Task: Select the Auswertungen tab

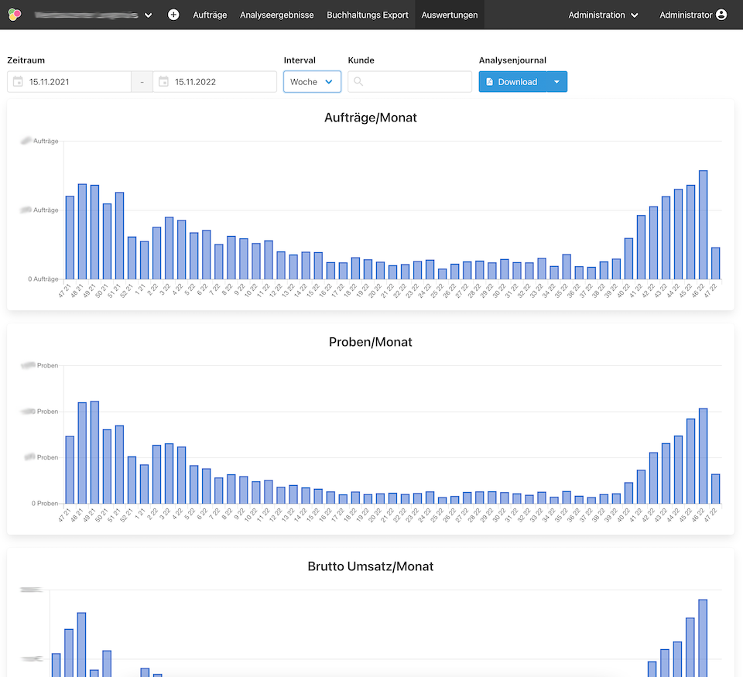Action: pos(450,15)
